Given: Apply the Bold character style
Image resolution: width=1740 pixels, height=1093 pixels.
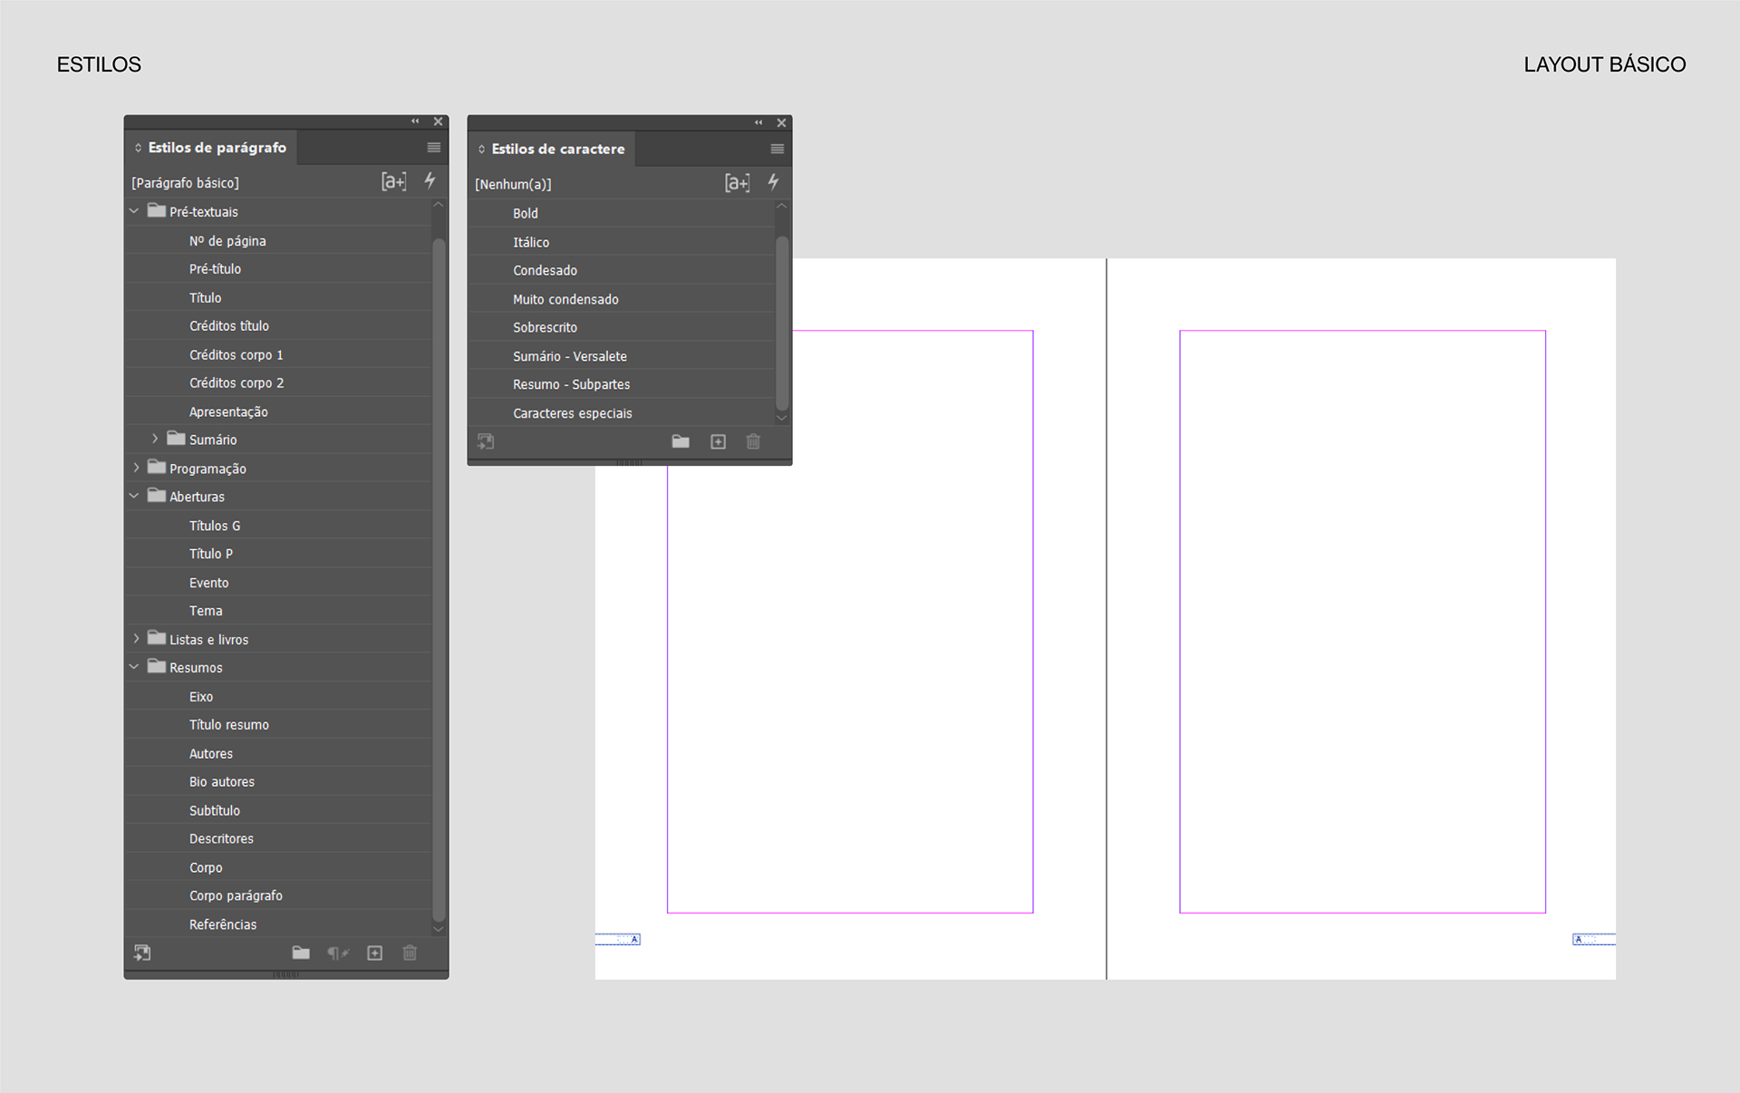Looking at the screenshot, I should [x=622, y=213].
